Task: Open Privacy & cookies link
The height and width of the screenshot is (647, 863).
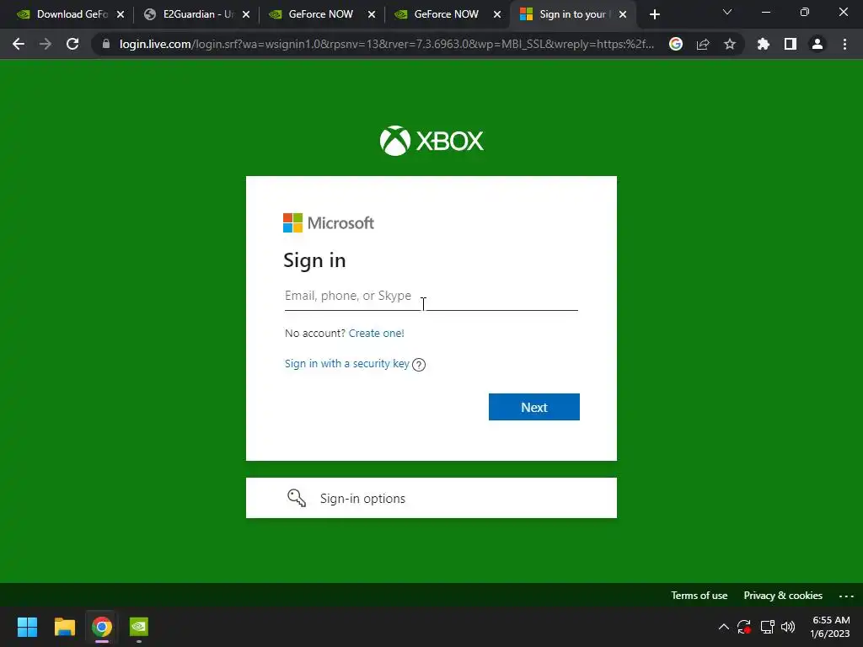Action: (783, 596)
